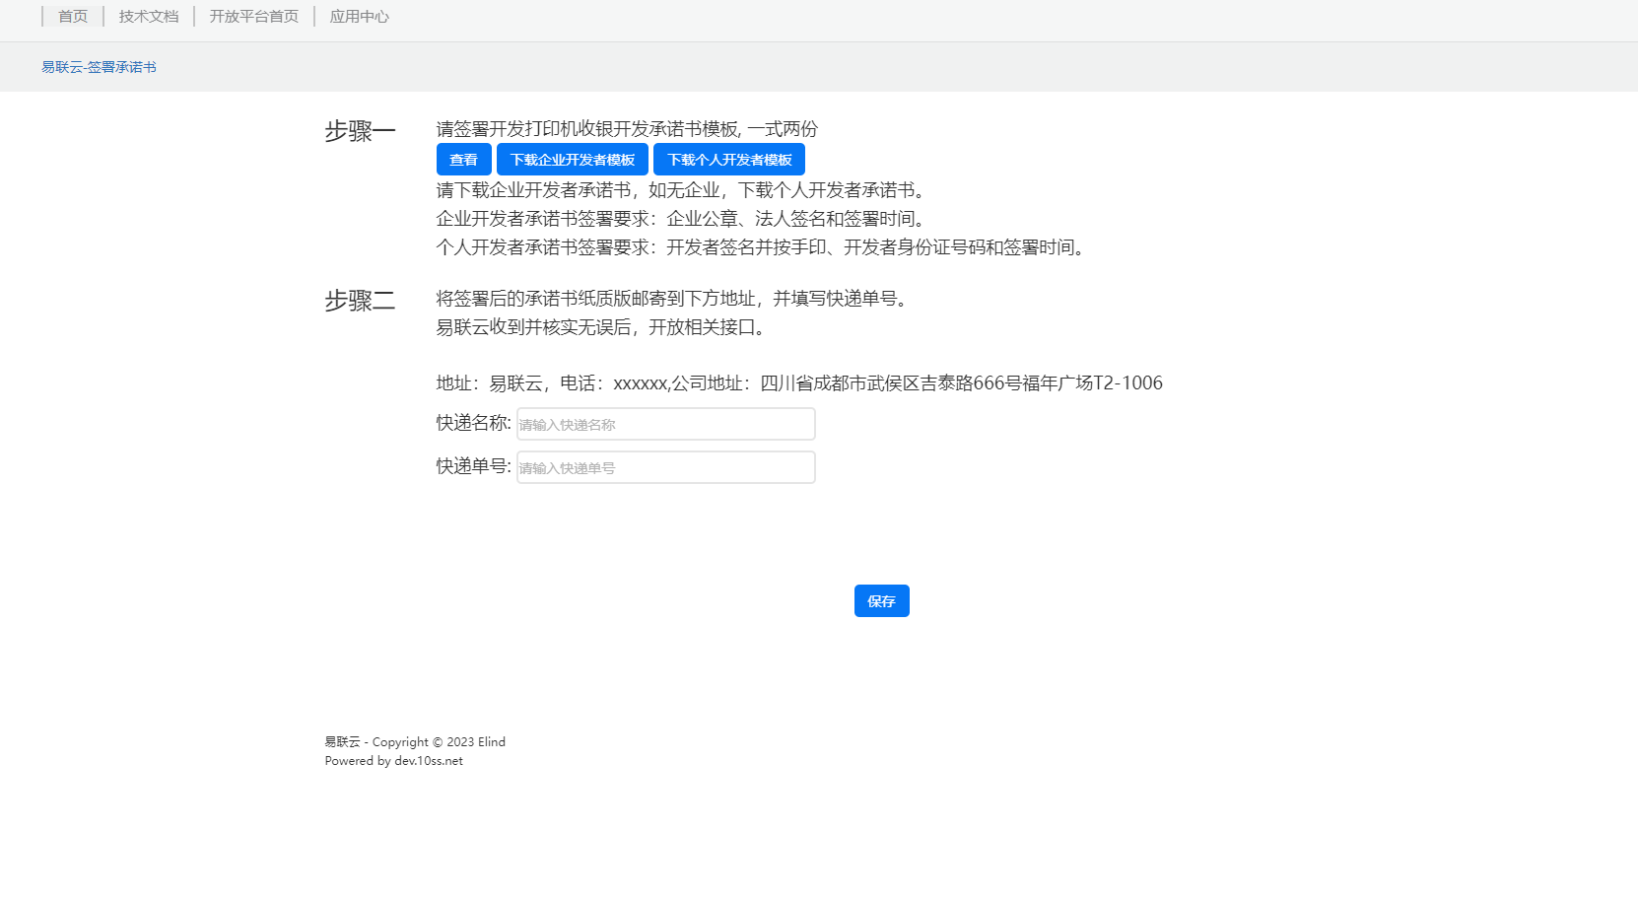The height and width of the screenshot is (901, 1638).
Task: Go to 技术文档 in top nav
Action: coord(149,17)
